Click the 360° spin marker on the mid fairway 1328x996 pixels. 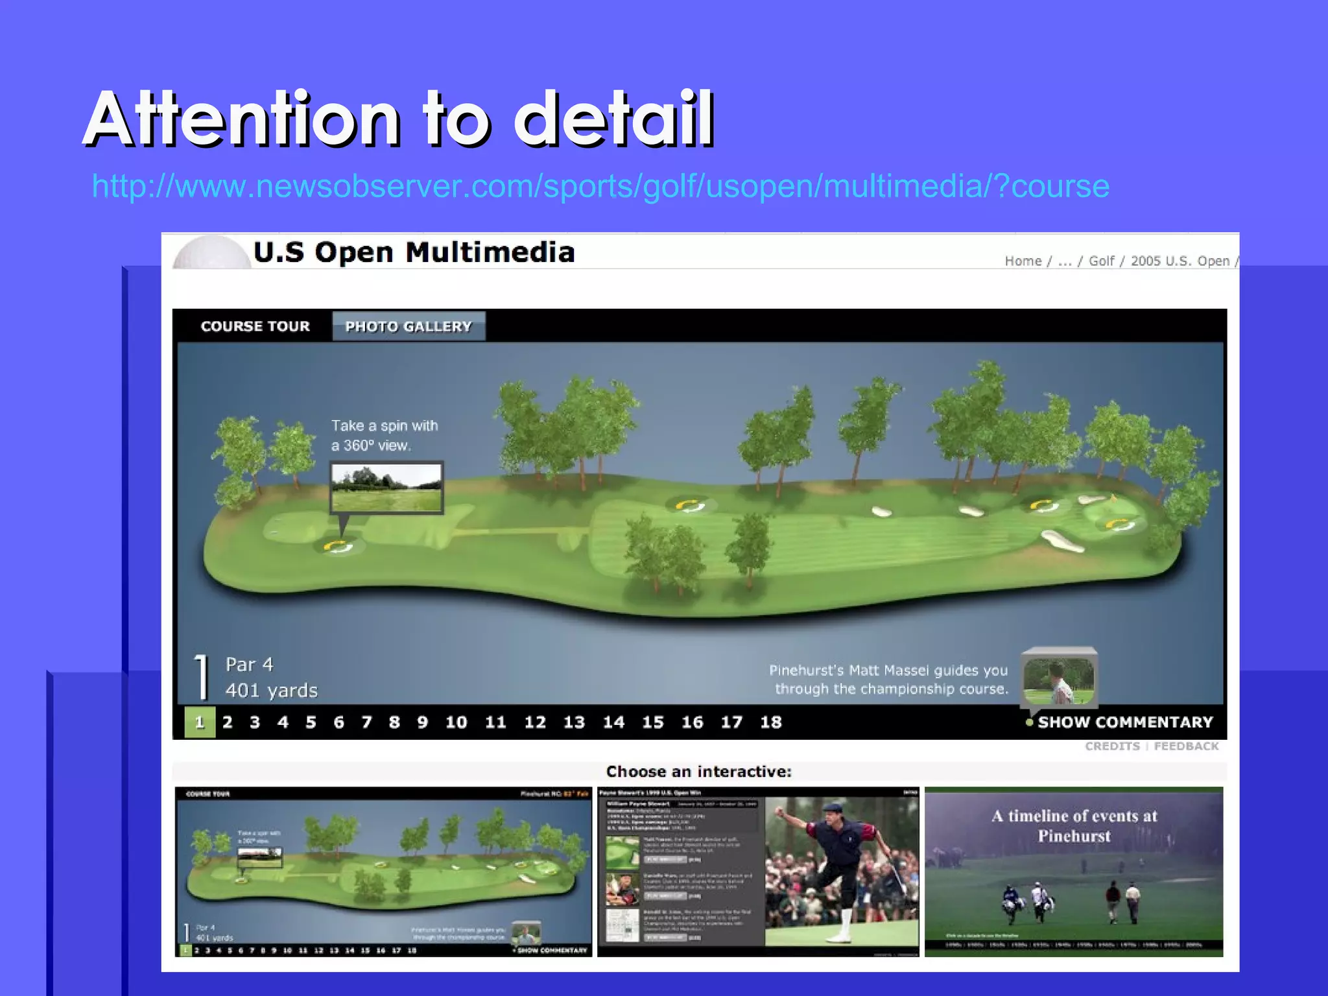pyautogui.click(x=690, y=506)
